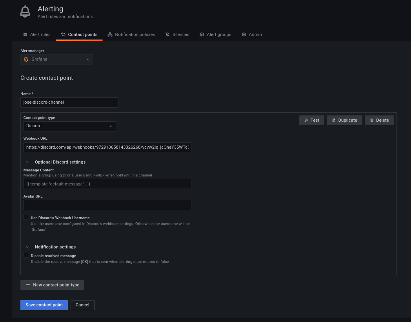This screenshot has width=411, height=322.
Task: Click the Alerting bell icon
Action: click(25, 11)
